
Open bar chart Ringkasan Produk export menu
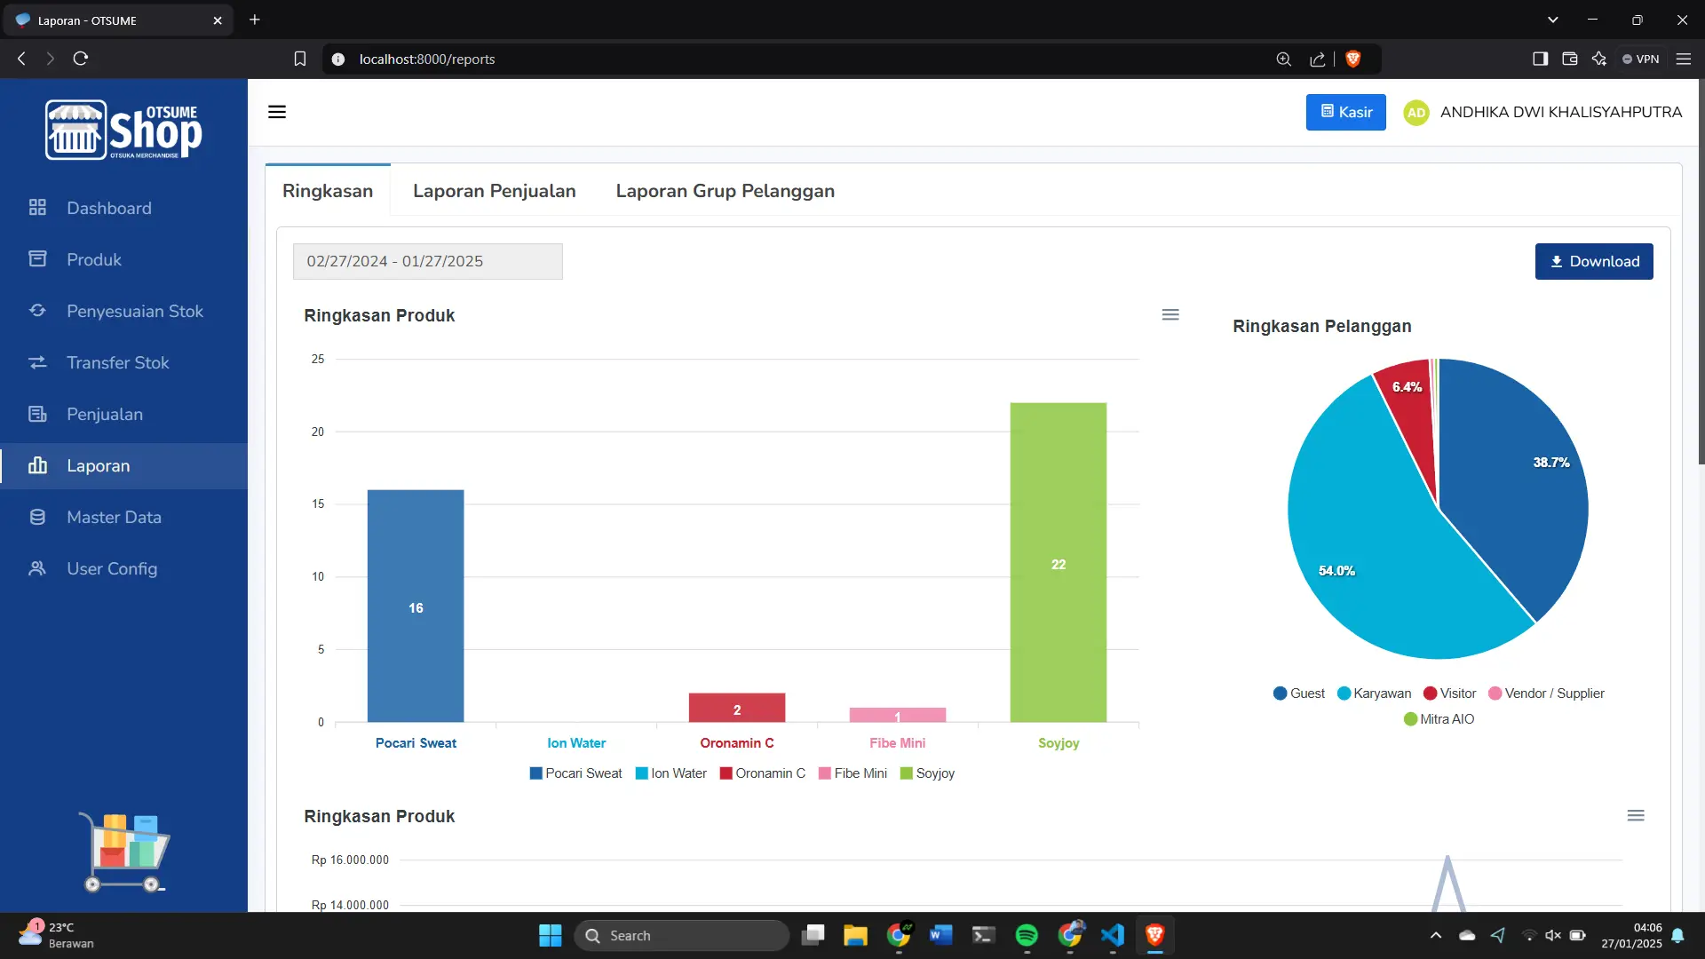[1170, 314]
